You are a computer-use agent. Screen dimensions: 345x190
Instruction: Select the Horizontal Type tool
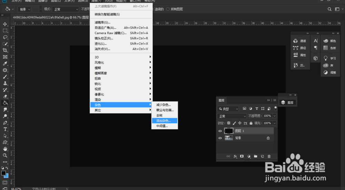pos(5,129)
